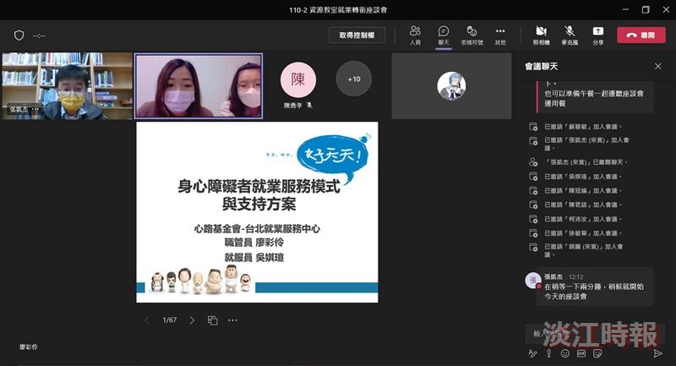The image size is (676, 366).
Task: Open the Reactions menu
Action: click(472, 35)
